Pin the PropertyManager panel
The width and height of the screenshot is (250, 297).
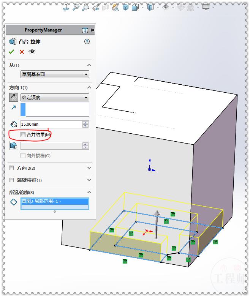[x=92, y=30]
